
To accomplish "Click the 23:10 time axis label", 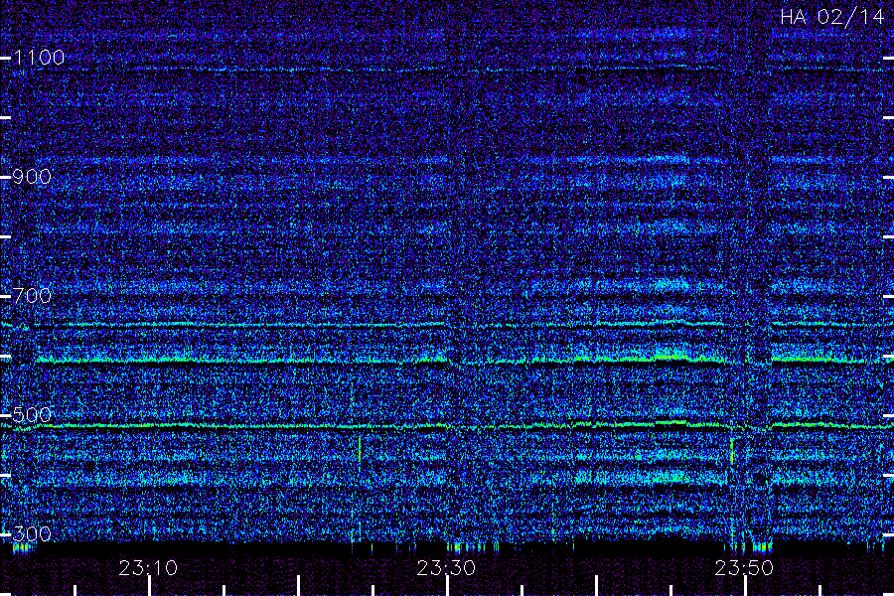I will click(148, 568).
